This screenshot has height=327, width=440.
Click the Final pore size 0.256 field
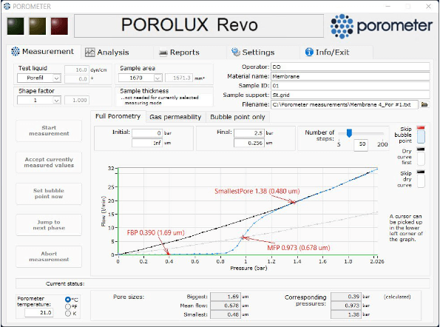249,143
